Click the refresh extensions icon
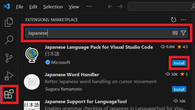This screenshot has width=195, height=110. tap(173, 20)
